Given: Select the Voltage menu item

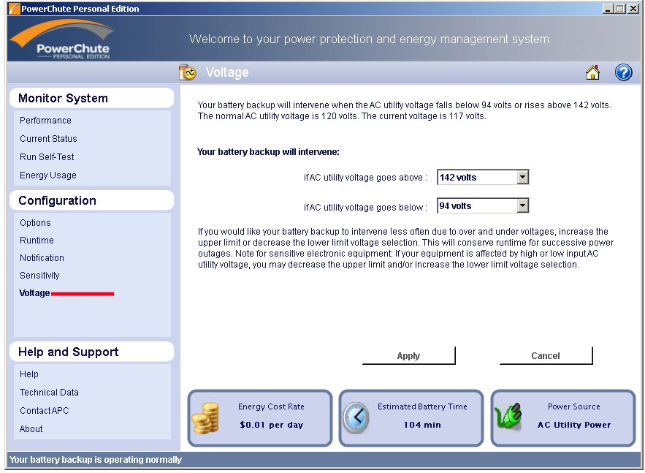Looking at the screenshot, I should point(34,293).
